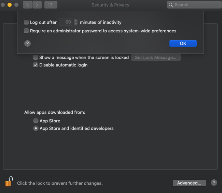The height and width of the screenshot is (193, 222).
Task: Toggle Show a message when screen locked
Action: (36, 57)
